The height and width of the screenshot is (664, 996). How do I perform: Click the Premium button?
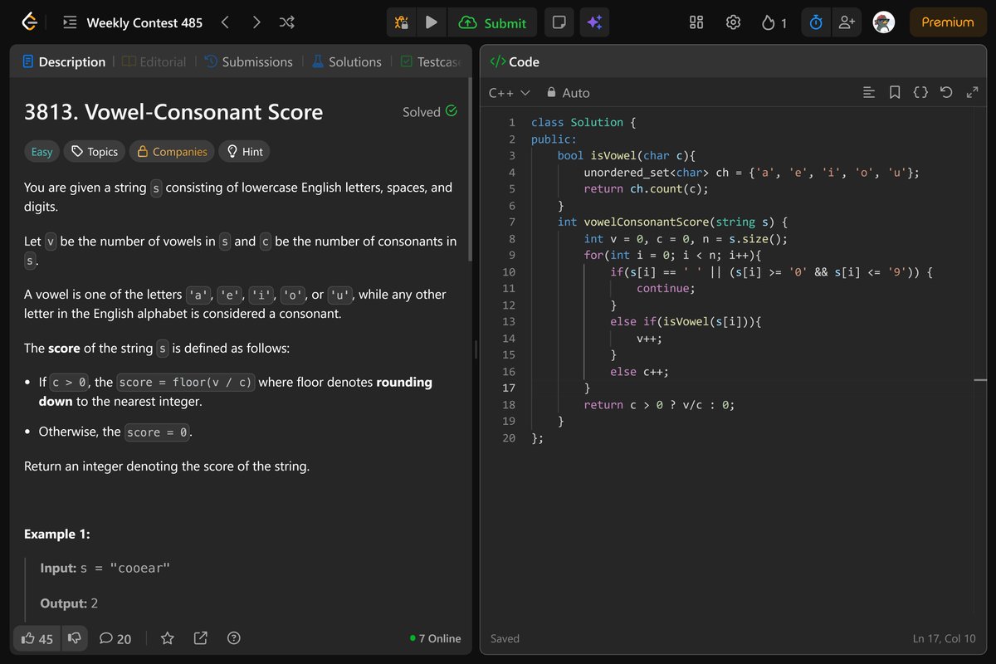coord(947,22)
